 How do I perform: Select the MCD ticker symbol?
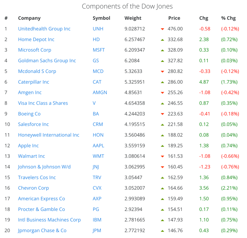coord(98,71)
